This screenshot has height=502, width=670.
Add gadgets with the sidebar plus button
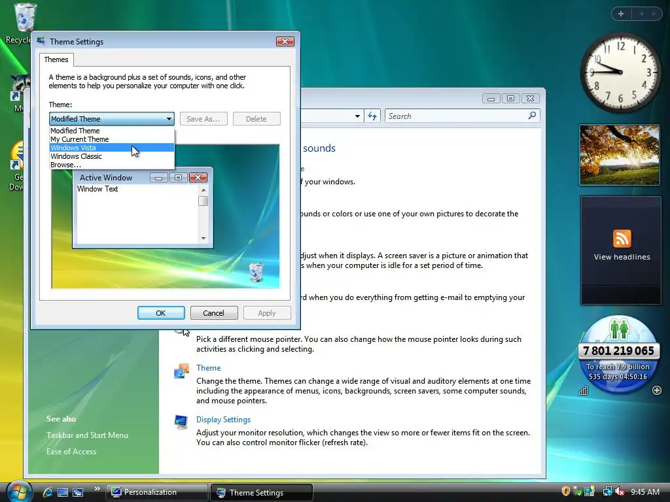tap(621, 14)
